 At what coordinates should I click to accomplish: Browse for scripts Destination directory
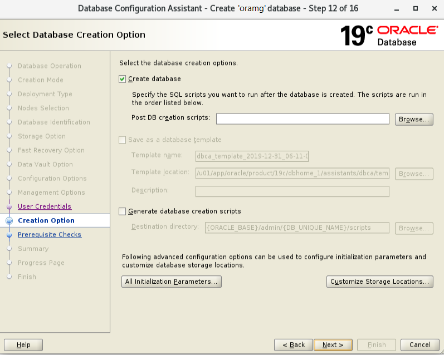point(414,228)
